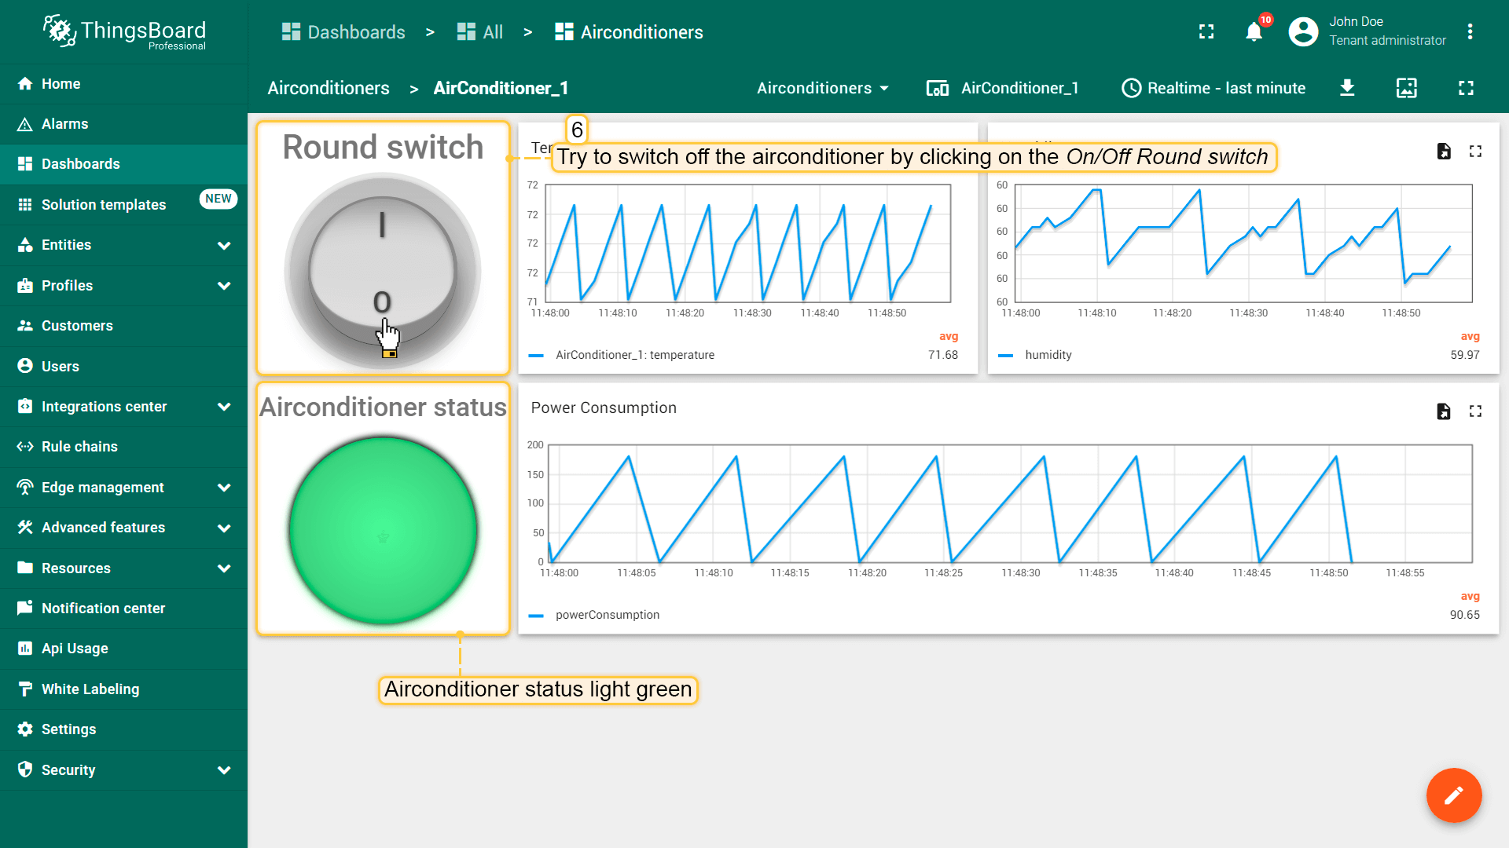Click Realtime - last minute time window
This screenshot has width=1509, height=848.
point(1213,88)
